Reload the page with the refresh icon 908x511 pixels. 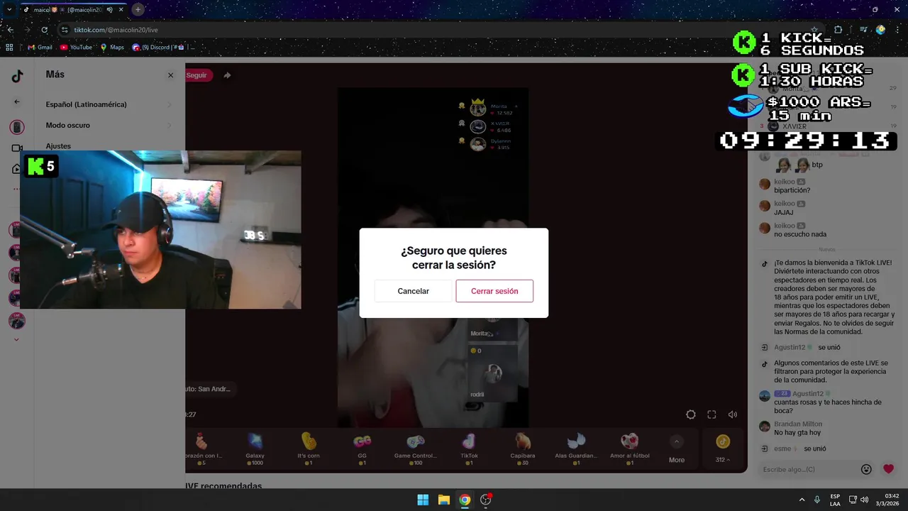click(x=45, y=30)
